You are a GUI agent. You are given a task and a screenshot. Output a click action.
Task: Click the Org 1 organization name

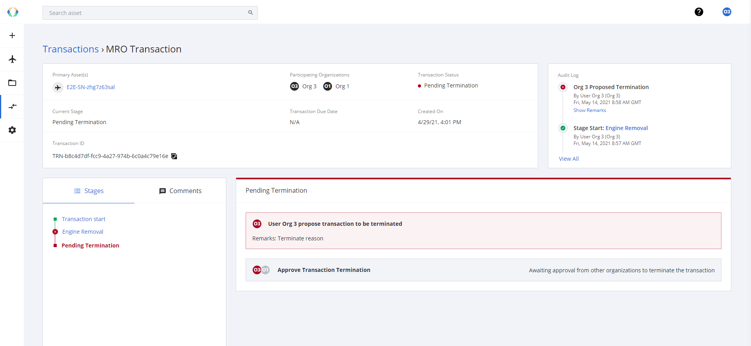pyautogui.click(x=342, y=86)
